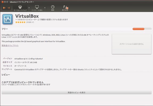Go forward with the right arrow button
This screenshot has height=106, width=153.
click(9, 8)
